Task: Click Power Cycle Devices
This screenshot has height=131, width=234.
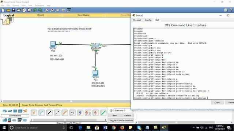Action: [x=33, y=105]
